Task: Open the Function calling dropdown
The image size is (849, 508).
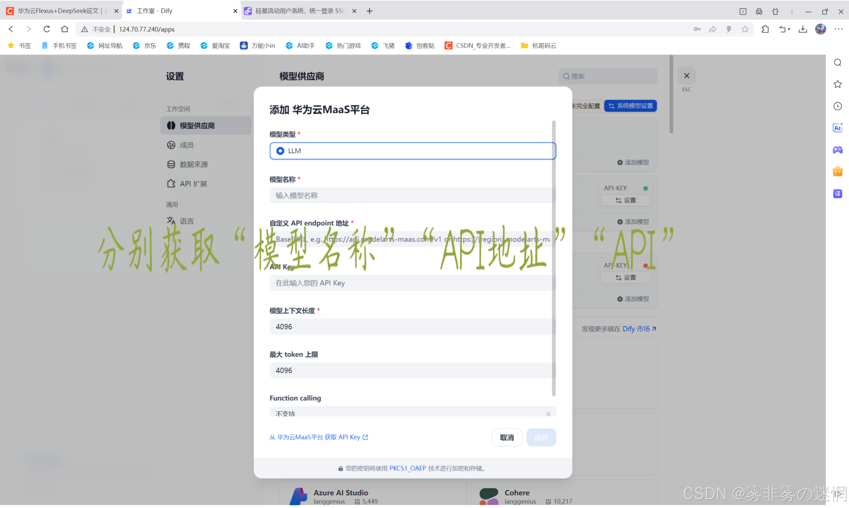Action: tap(412, 412)
